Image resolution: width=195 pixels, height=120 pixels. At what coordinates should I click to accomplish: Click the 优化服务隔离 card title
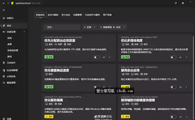54,100
